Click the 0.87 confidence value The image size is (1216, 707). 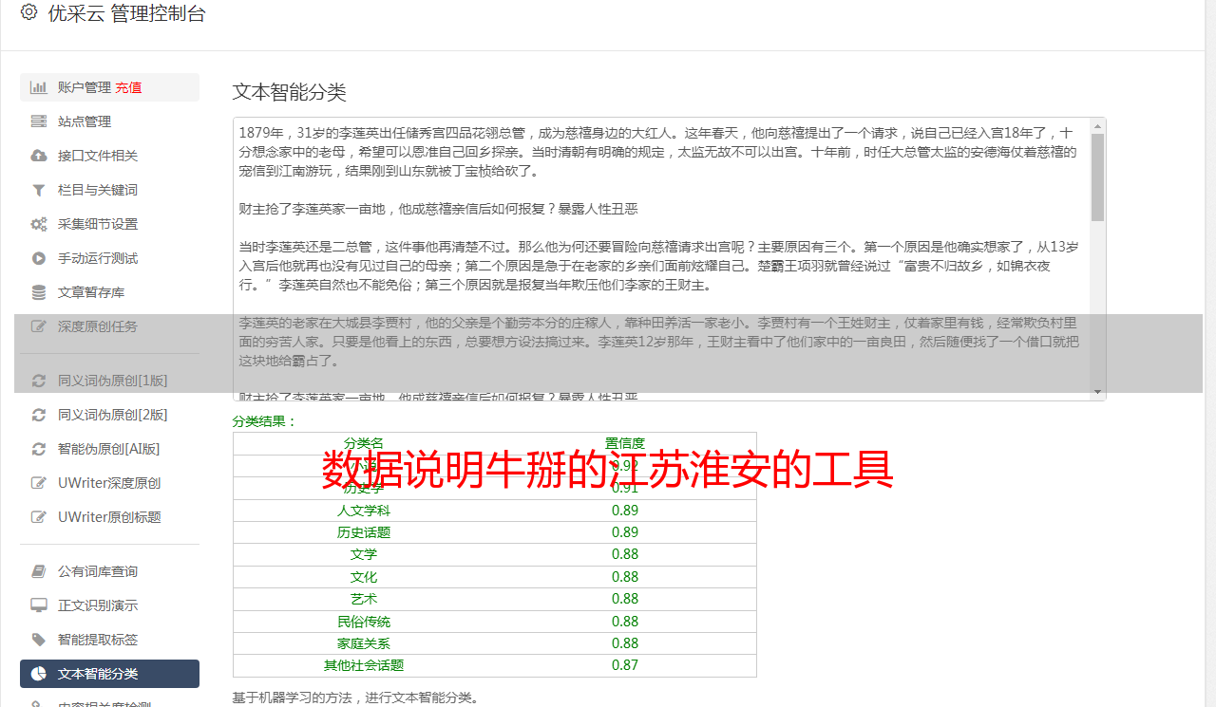point(625,665)
